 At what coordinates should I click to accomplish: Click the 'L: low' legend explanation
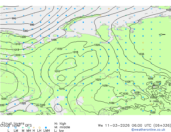(59, 131)
